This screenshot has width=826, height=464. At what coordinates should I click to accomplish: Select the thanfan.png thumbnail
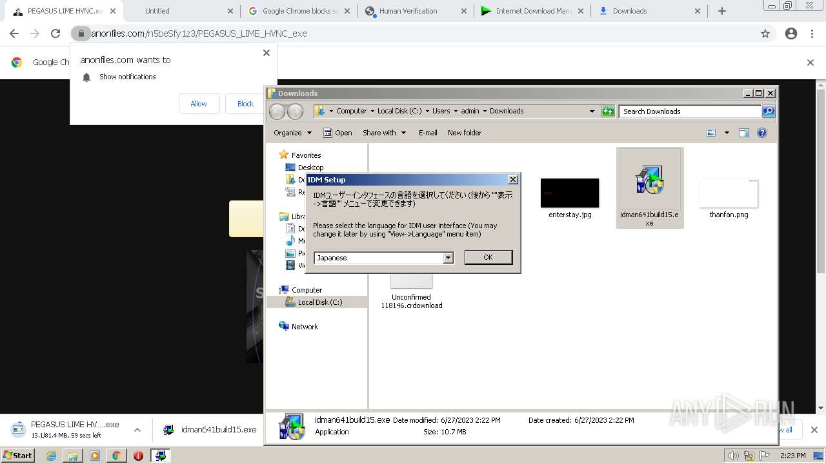(x=729, y=193)
